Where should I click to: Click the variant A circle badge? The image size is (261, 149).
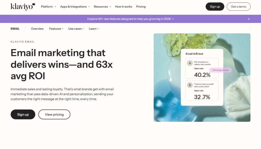click(190, 62)
